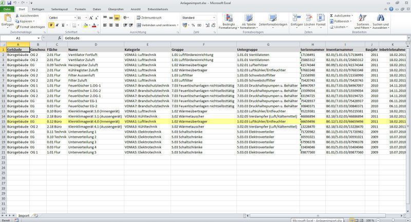Click Löschen eraser in Bearbeiten group
The image size is (411, 222).
click(x=339, y=27)
